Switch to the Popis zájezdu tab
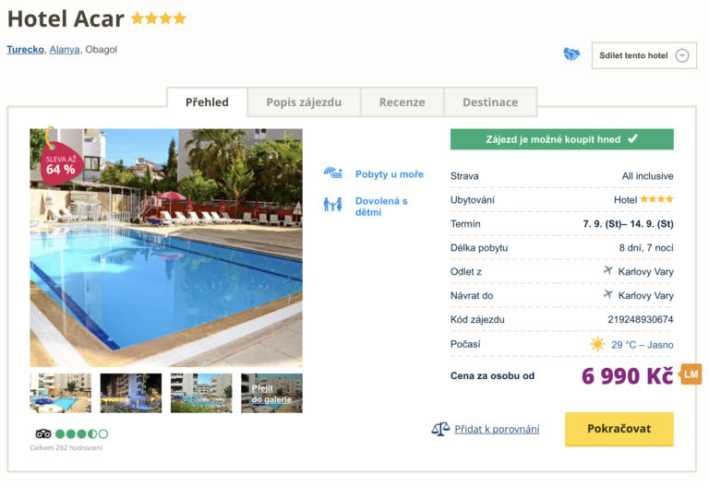 coord(304,102)
